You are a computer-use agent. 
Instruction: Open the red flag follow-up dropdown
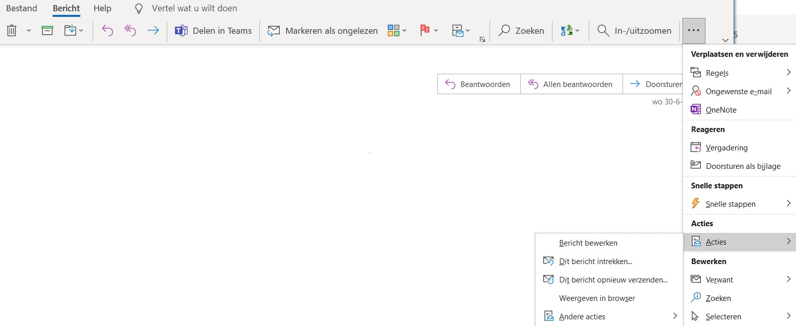(x=429, y=31)
